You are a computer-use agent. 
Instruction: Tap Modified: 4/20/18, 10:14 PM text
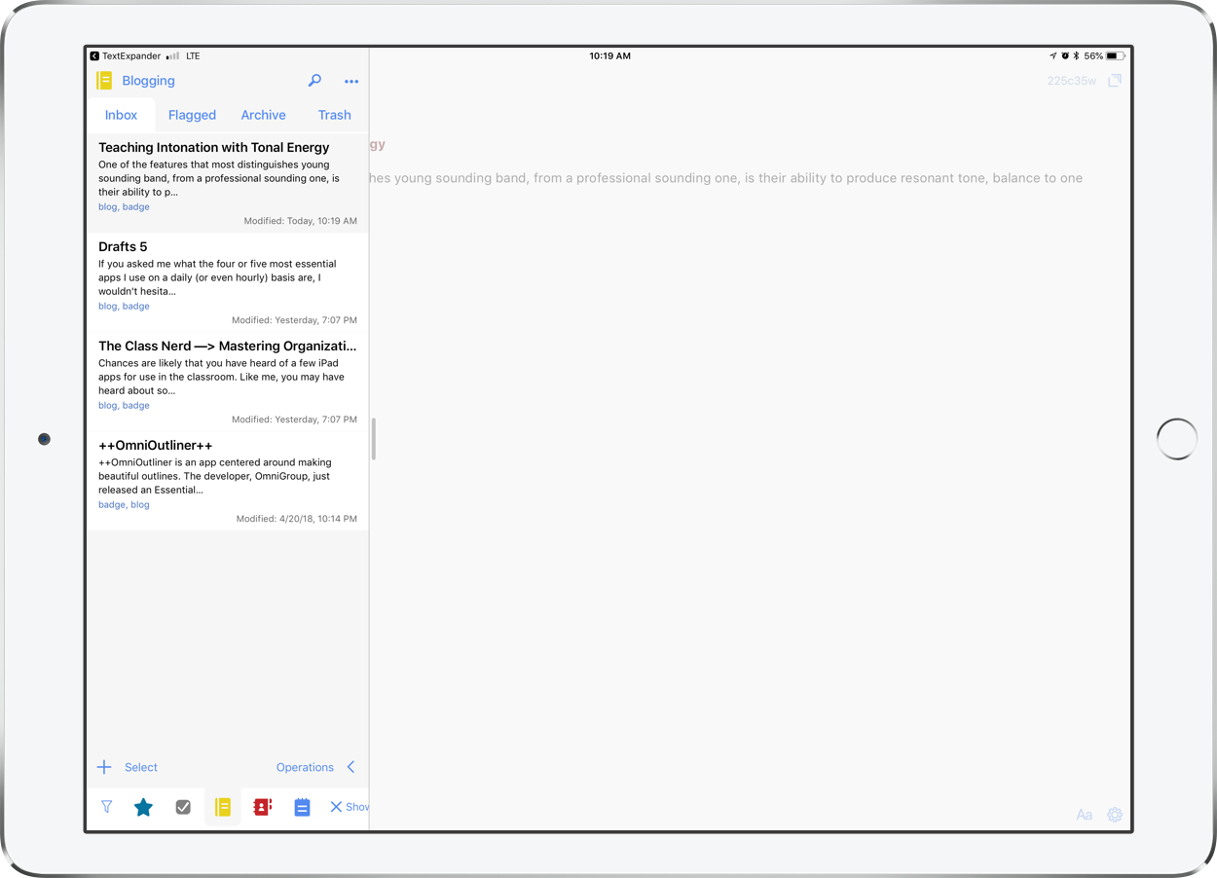point(297,519)
